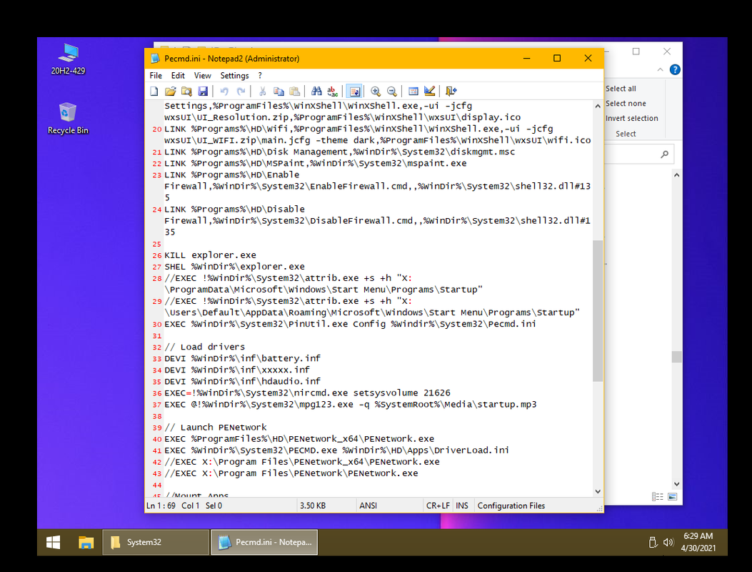Image resolution: width=752 pixels, height=572 pixels.
Task: Click the Redo toolbar arrow
Action: [x=241, y=92]
